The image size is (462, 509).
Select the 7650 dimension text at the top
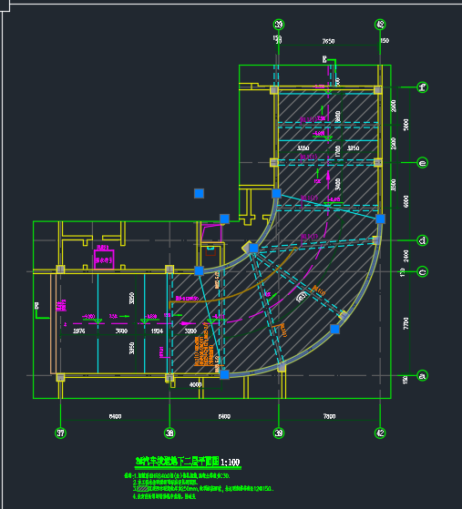328,41
